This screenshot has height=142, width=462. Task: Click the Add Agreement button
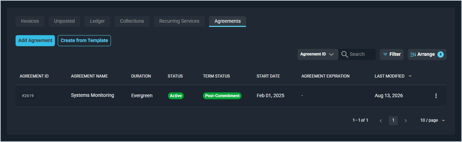[x=35, y=40]
